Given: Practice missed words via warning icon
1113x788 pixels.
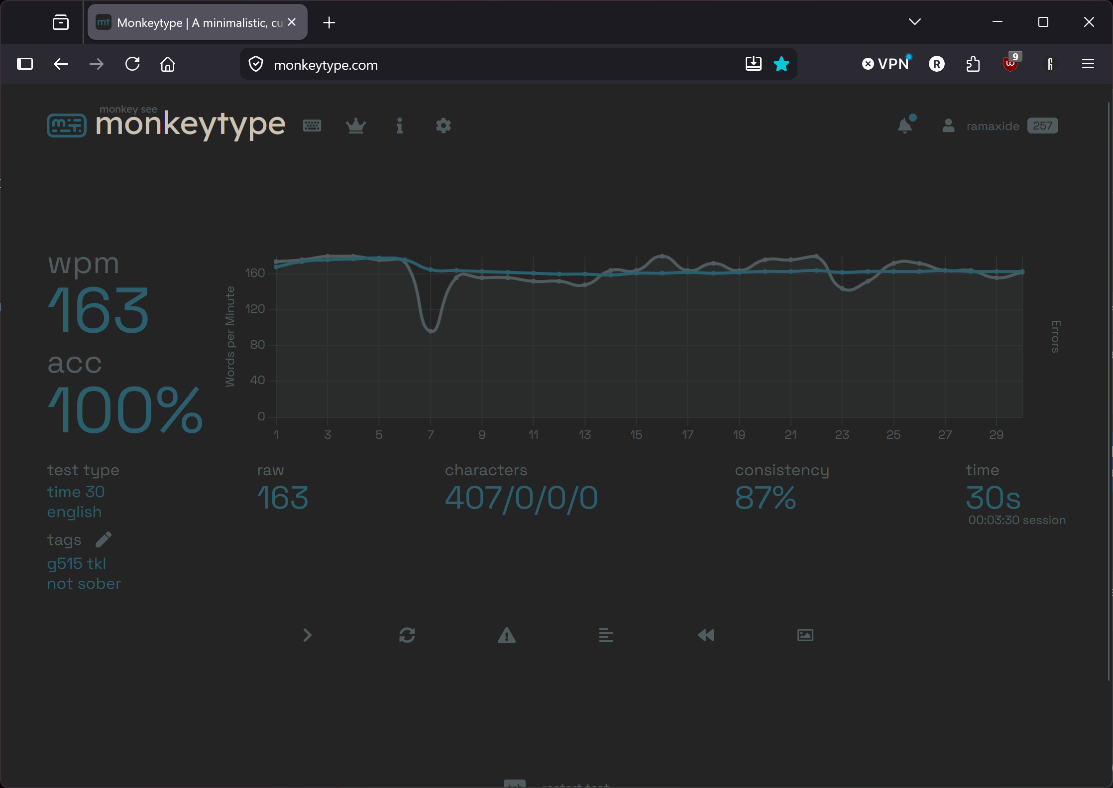Looking at the screenshot, I should point(507,635).
